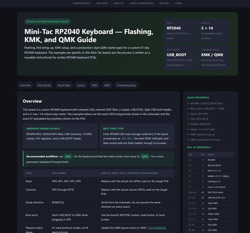Viewport: 250px width, 233px height.
Task: Jump to the Board Map section
Action: point(64,85)
